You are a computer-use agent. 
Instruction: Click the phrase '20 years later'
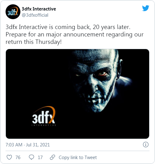[x=111, y=27]
